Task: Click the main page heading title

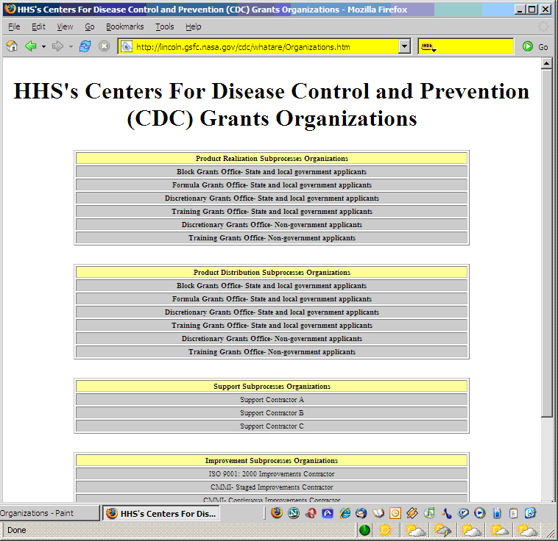Action: tap(272, 105)
